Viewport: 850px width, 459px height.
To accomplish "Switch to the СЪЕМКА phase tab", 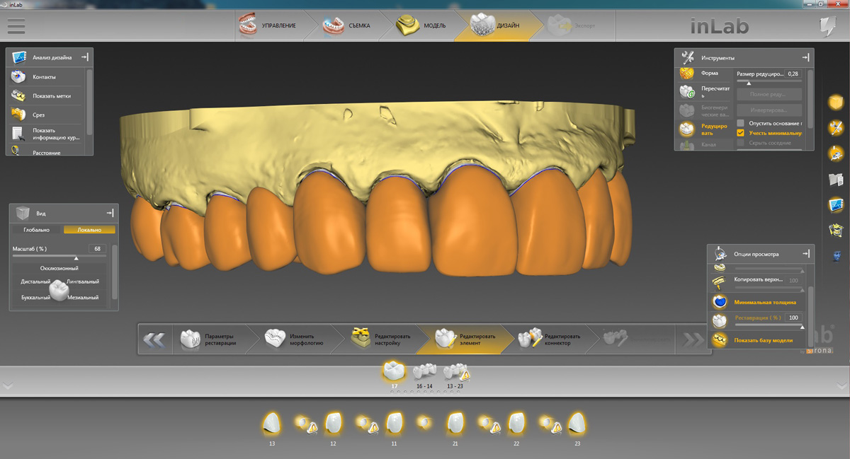I will point(347,25).
